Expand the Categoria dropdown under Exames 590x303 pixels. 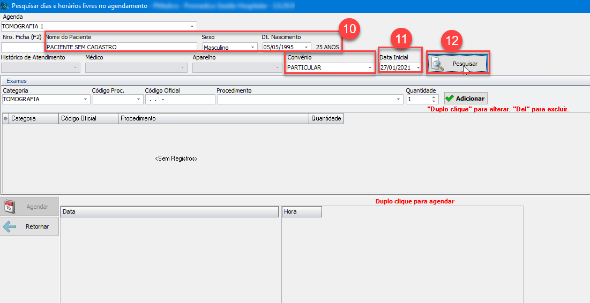pyautogui.click(x=85, y=100)
